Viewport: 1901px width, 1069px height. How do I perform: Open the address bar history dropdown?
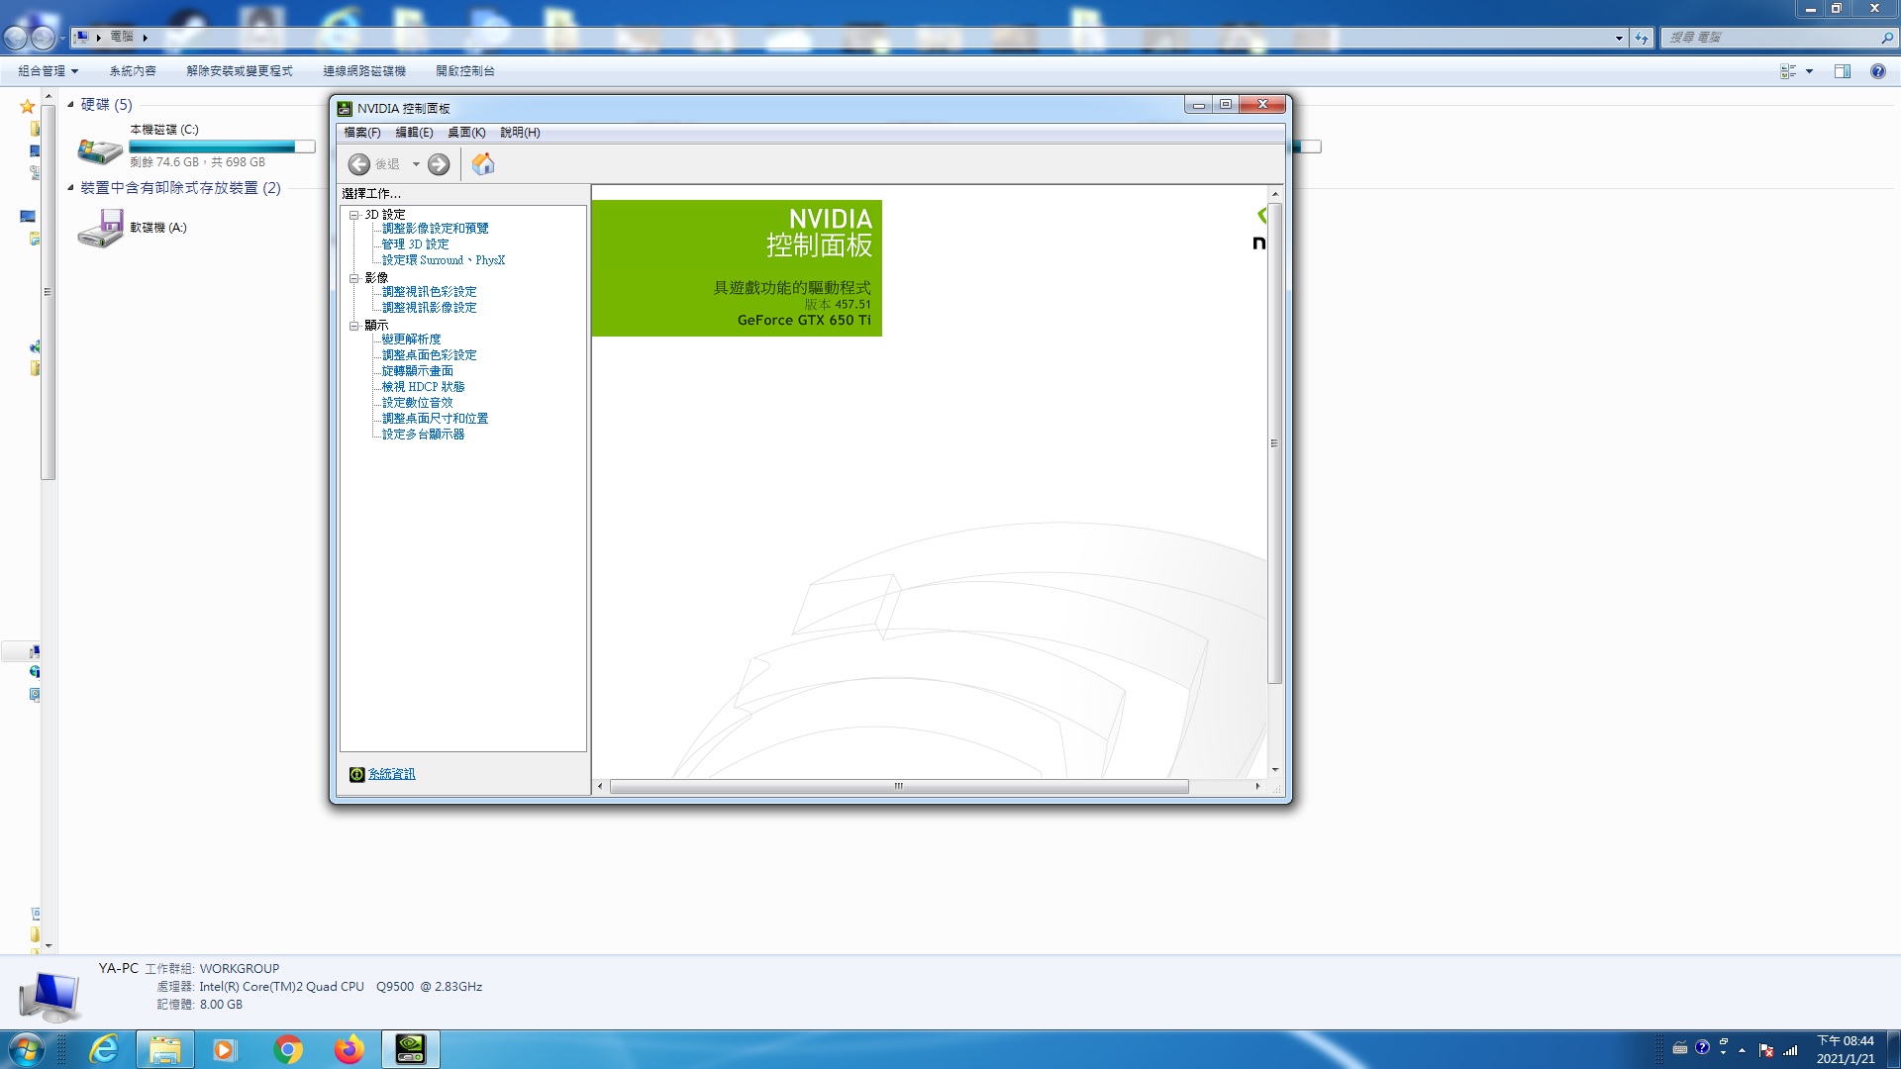[1619, 38]
